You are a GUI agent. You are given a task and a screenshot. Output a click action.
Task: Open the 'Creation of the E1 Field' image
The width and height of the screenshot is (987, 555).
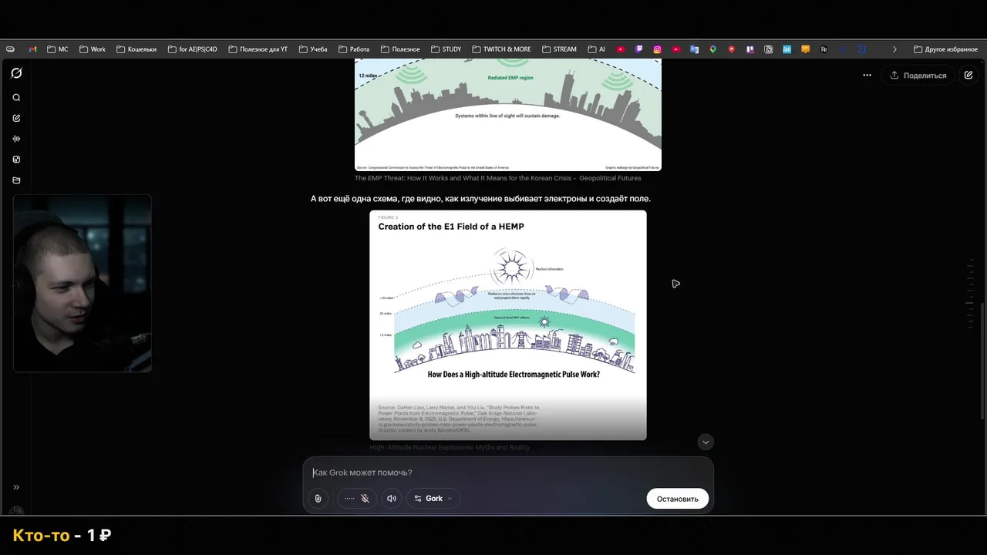(x=508, y=325)
